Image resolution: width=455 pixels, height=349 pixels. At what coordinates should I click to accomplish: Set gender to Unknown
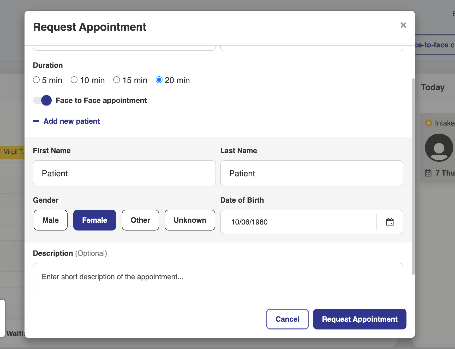(x=190, y=220)
